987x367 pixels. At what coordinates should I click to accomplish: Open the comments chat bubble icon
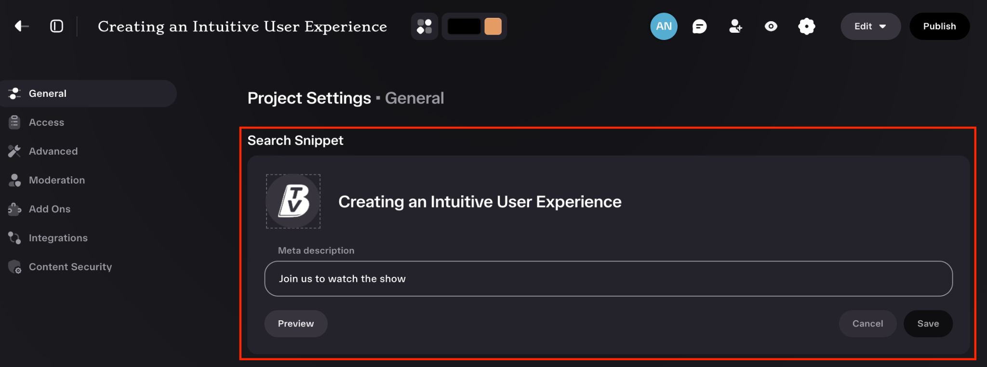pyautogui.click(x=699, y=26)
